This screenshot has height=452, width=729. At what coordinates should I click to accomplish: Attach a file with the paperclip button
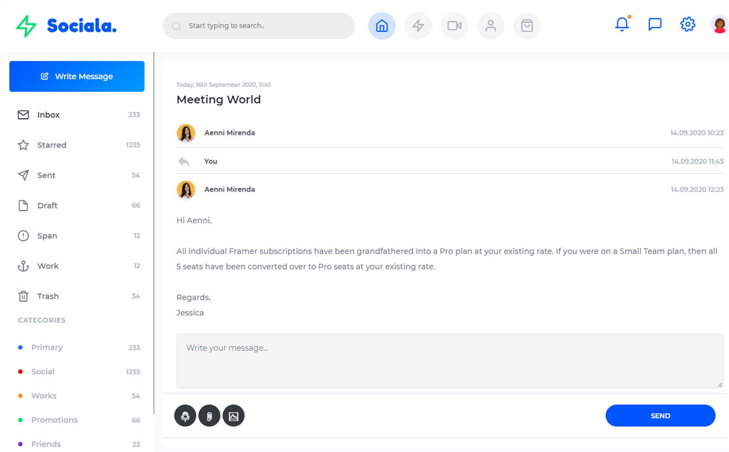pos(209,416)
